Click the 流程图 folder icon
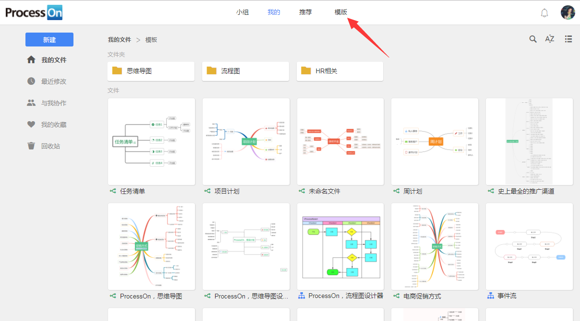580x321 pixels. pos(212,71)
